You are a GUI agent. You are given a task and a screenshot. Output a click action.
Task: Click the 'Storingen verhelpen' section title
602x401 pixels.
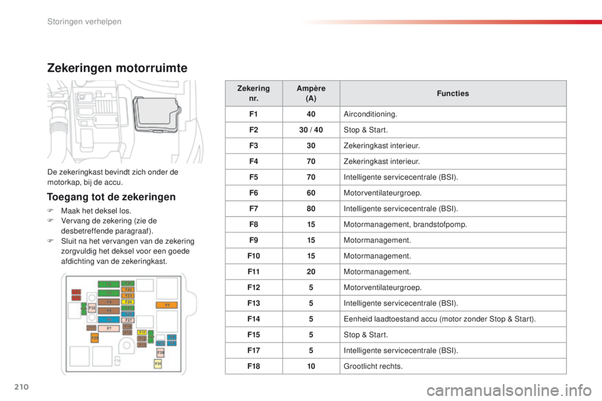(x=83, y=21)
